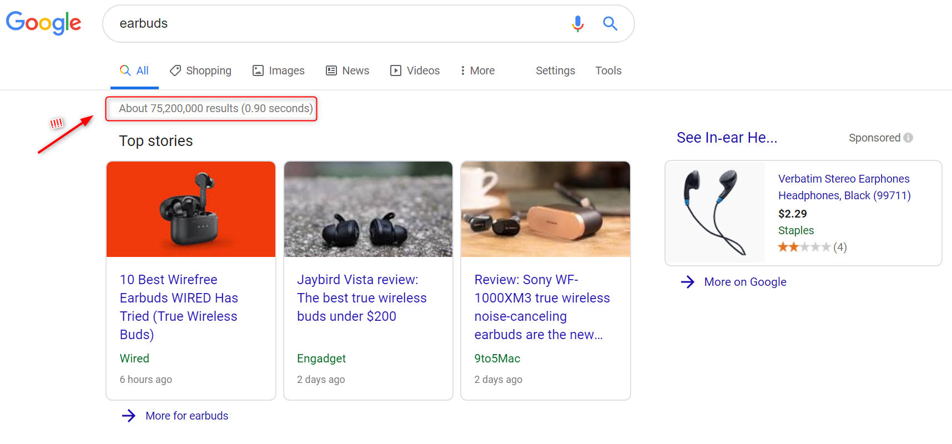Open 'Jaybird Vista review' headline
The width and height of the screenshot is (952, 444).
362,298
